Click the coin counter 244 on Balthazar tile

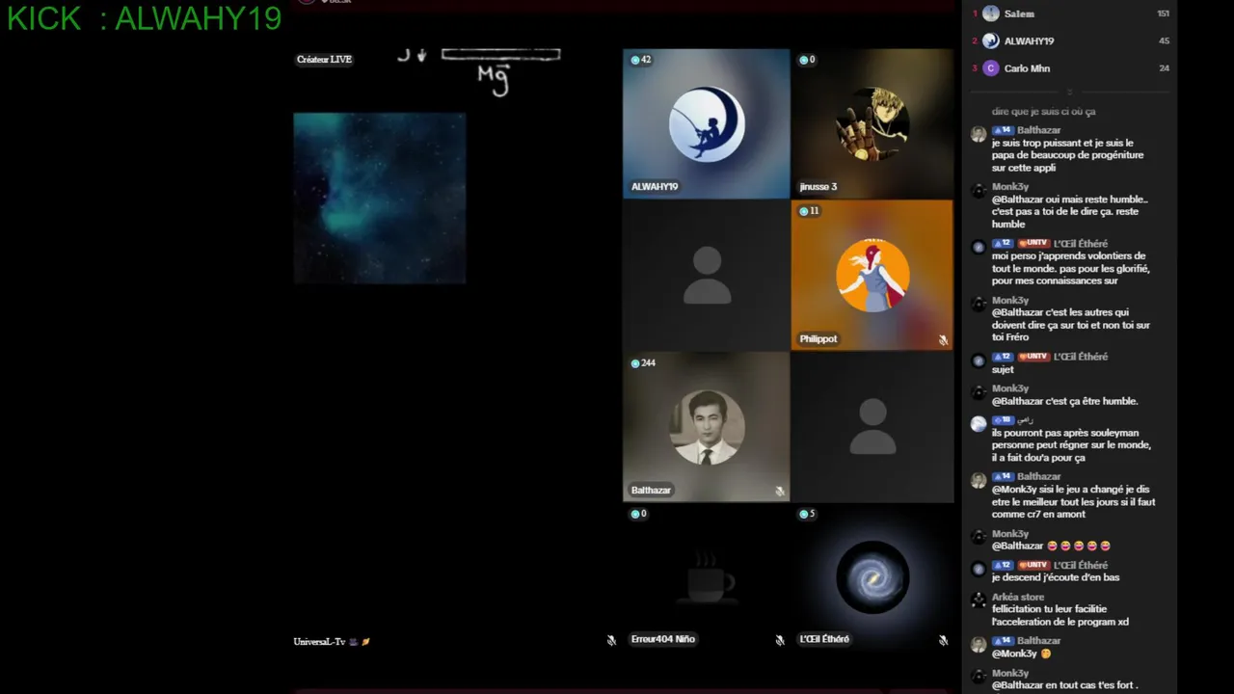coord(643,363)
